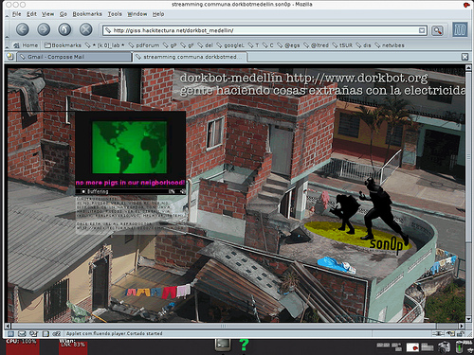
Task: Open the [k.0]_lab bookmark
Action: [x=105, y=45]
